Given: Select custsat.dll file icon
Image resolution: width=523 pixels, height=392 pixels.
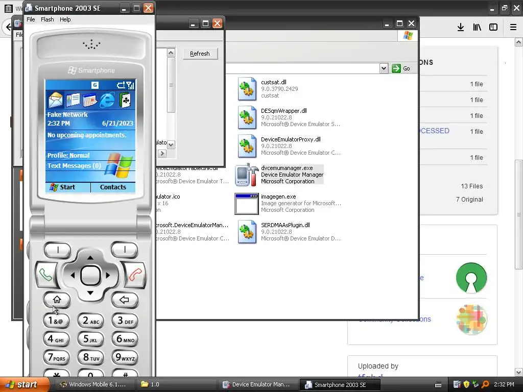Looking at the screenshot, I should (x=247, y=89).
